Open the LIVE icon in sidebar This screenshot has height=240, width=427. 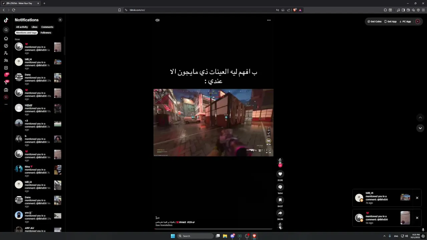(6, 90)
